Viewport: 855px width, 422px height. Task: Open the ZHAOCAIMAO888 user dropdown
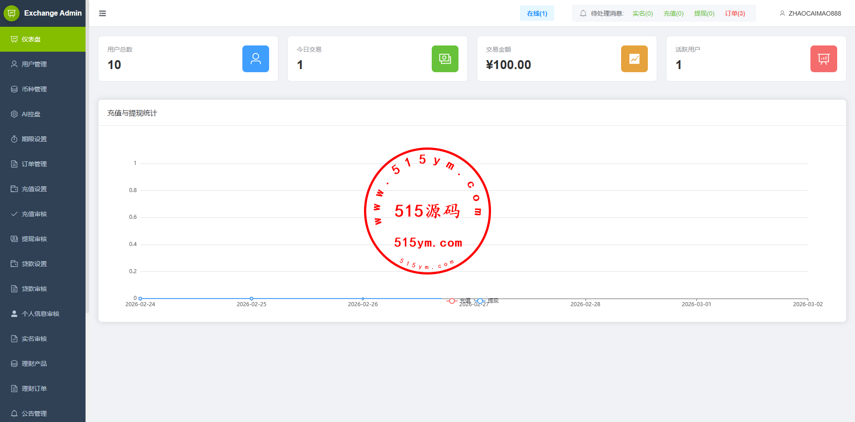[x=810, y=13]
